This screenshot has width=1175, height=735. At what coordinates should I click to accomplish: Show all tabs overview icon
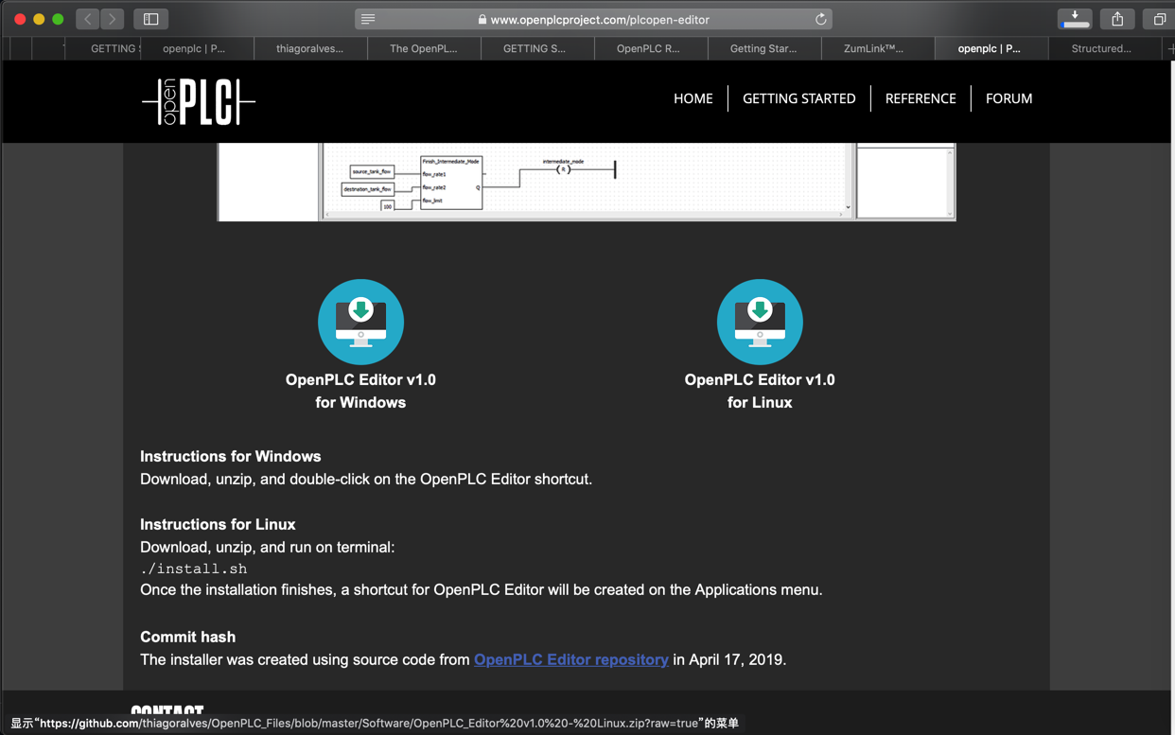[1159, 19]
